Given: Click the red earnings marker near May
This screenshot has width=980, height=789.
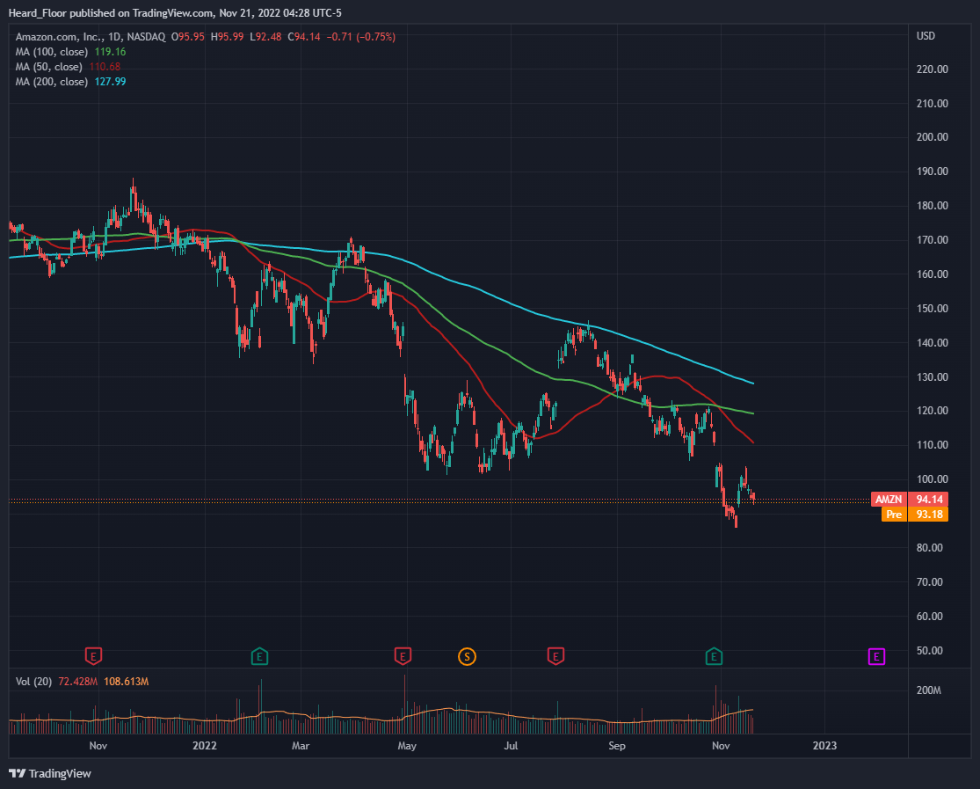Looking at the screenshot, I should point(403,656).
